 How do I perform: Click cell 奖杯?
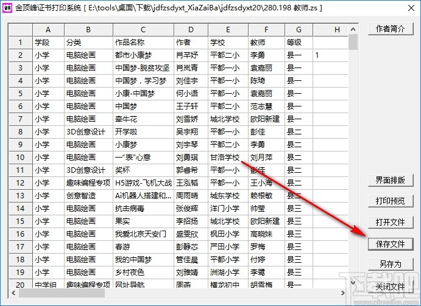143,170
